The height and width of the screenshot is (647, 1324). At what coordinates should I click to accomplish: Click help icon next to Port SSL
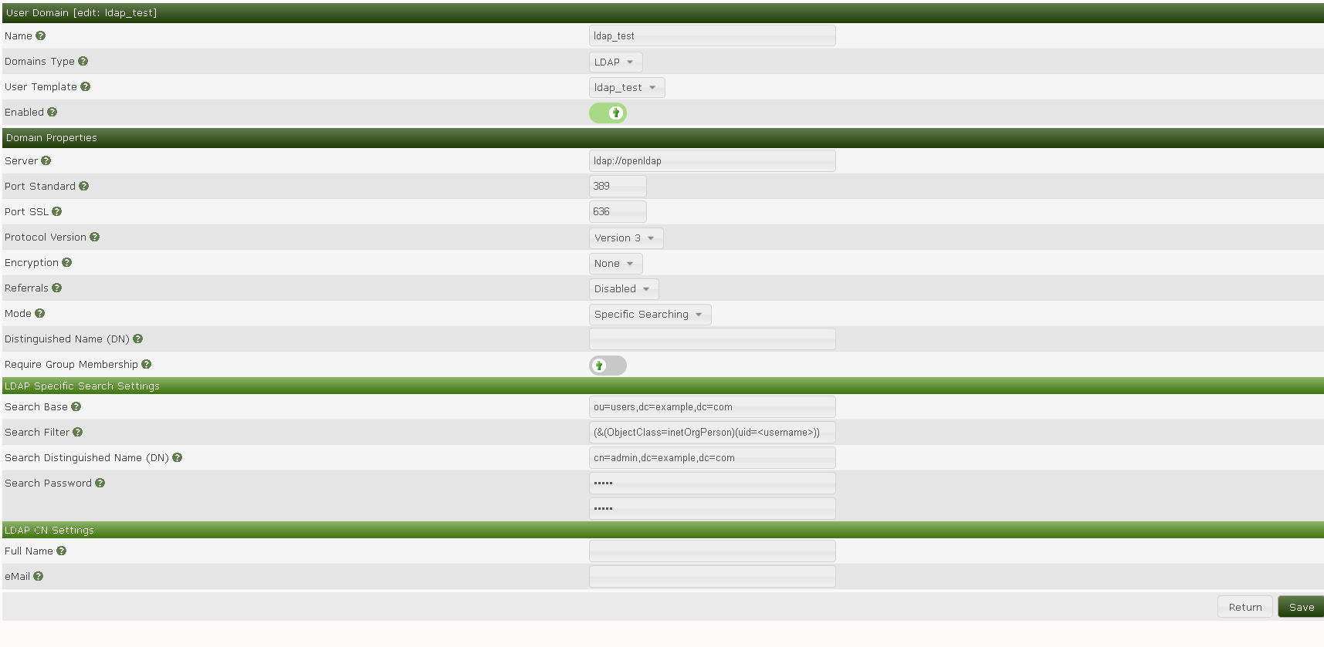click(57, 211)
